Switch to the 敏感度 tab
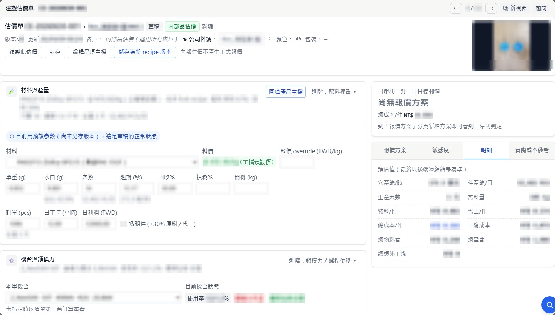 441,150
